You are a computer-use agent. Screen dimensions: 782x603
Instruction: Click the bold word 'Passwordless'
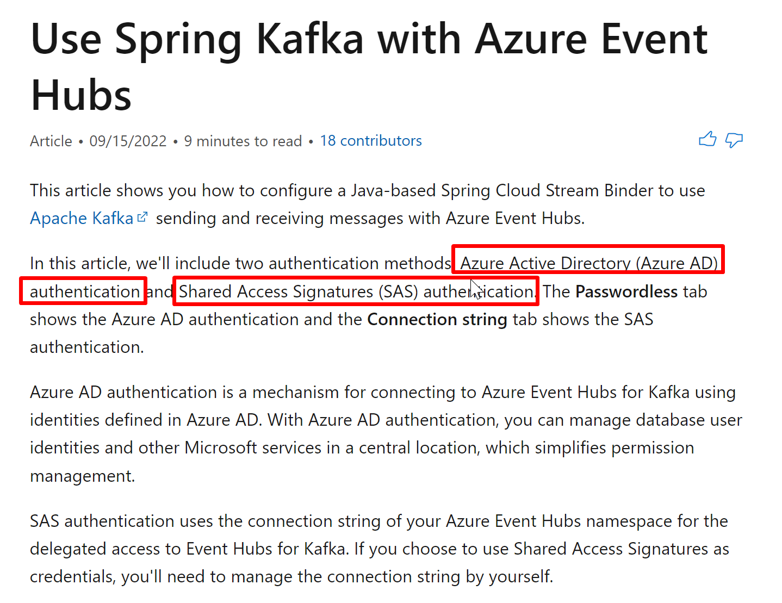626,291
